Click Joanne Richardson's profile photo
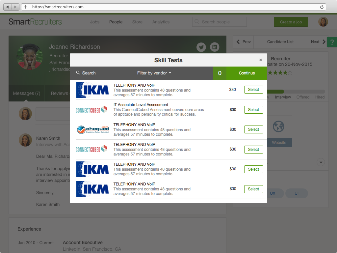The width and height of the screenshot is (337, 253). [x=30, y=57]
